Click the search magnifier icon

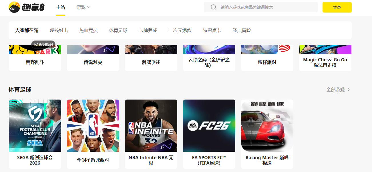(213, 7)
